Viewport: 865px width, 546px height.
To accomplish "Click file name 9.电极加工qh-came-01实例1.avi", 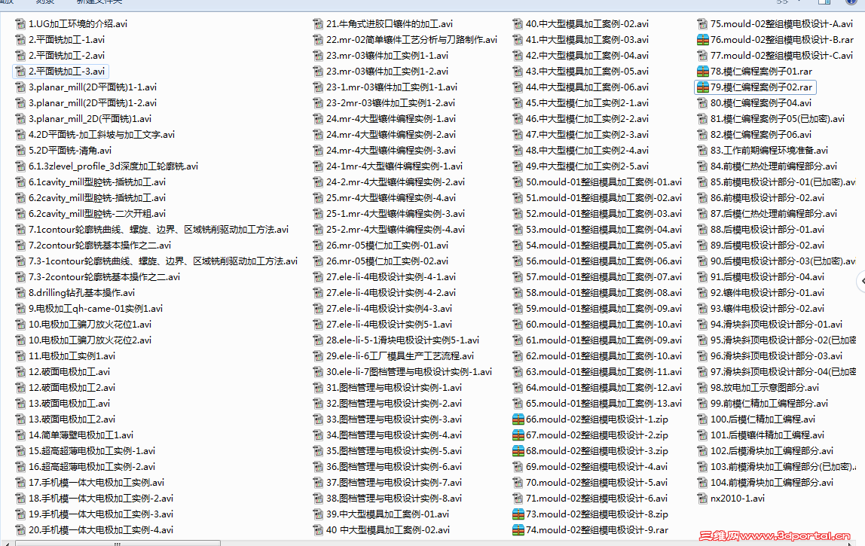I will tap(96, 308).
